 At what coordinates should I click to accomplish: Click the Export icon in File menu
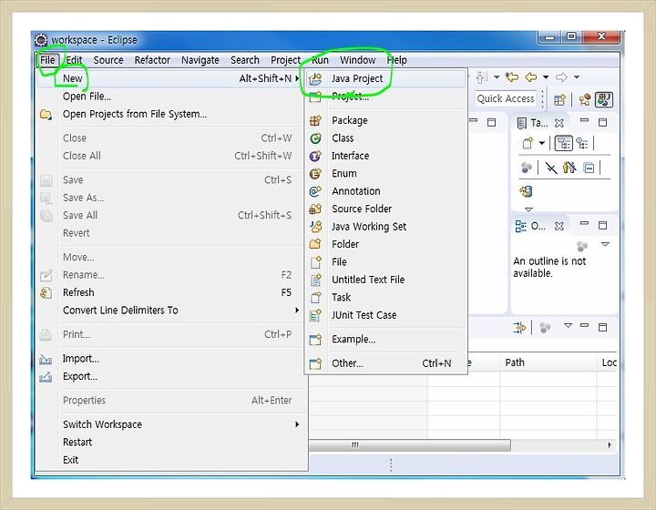pos(46,377)
